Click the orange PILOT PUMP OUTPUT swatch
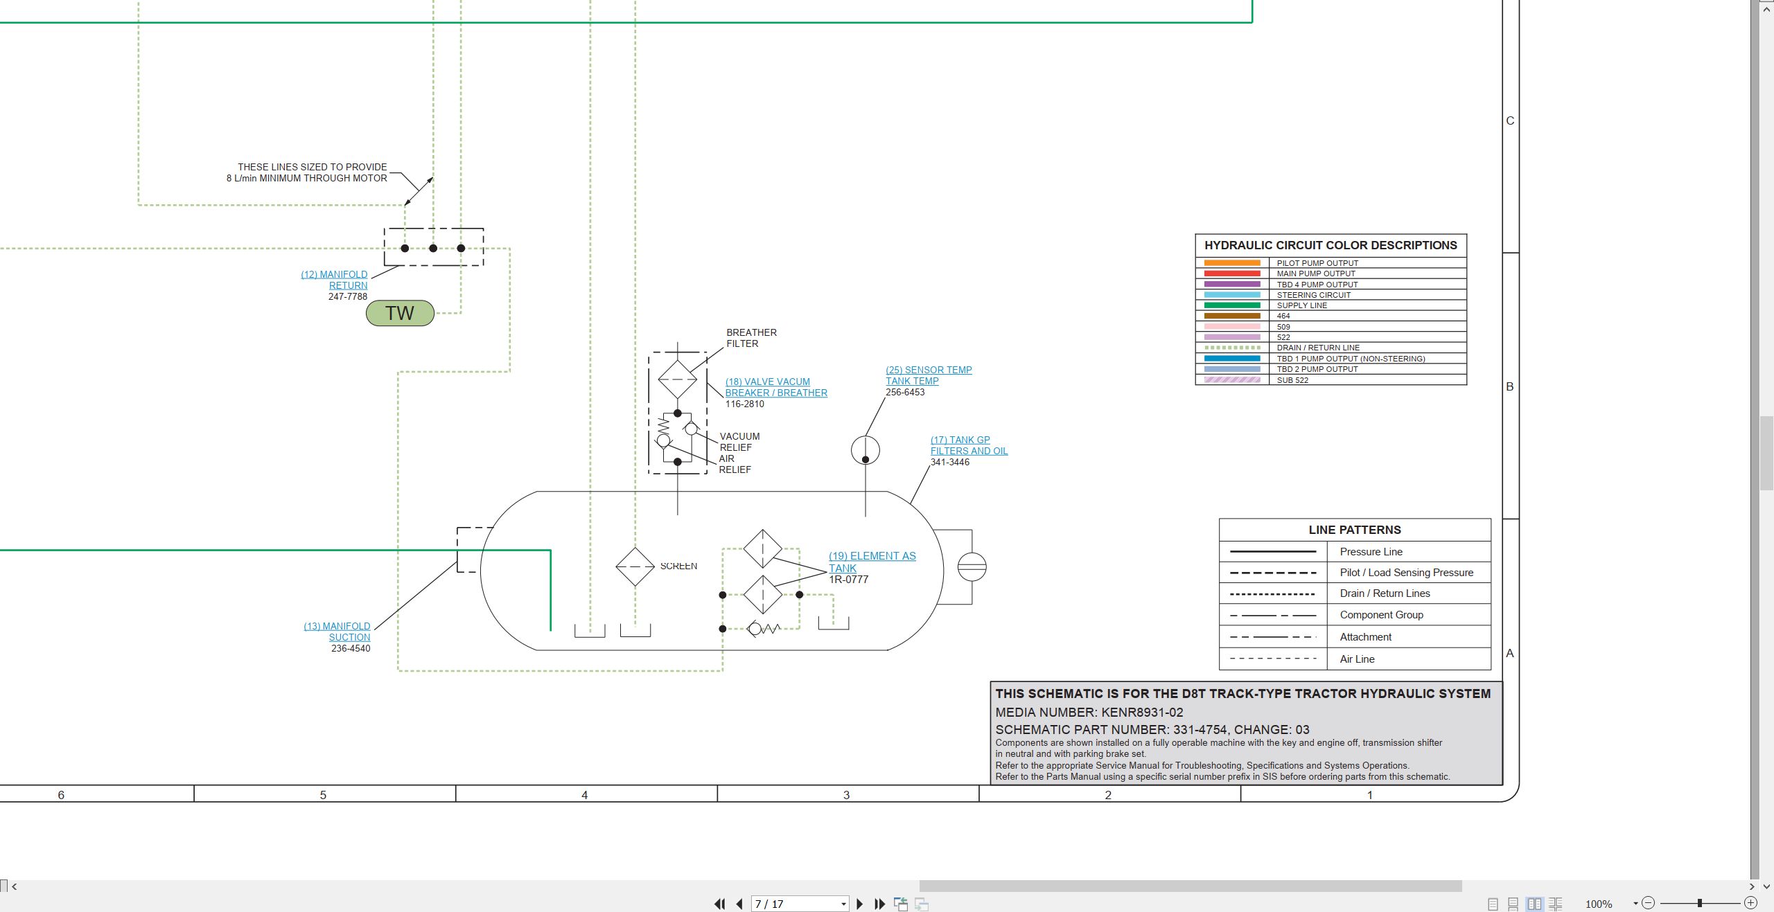The image size is (1774, 912). click(1232, 263)
